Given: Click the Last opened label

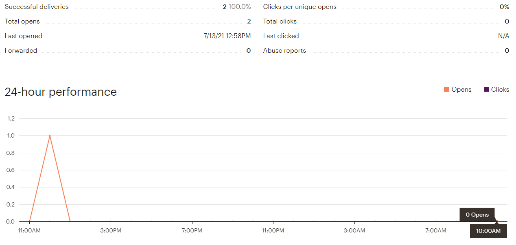Looking at the screenshot, I should [24, 36].
